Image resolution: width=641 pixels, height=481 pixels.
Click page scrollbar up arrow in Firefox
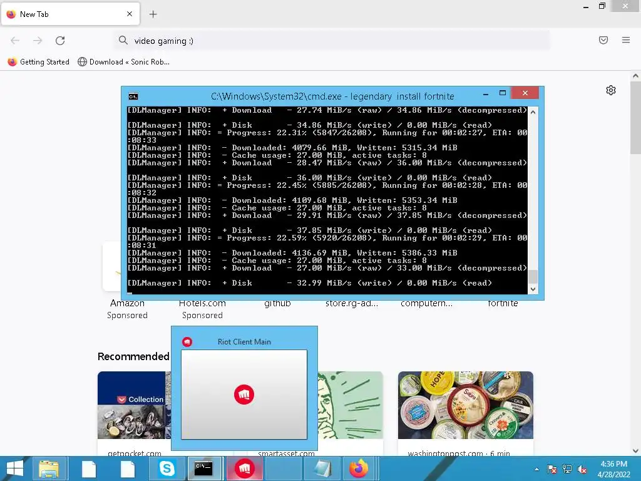pyautogui.click(x=635, y=76)
